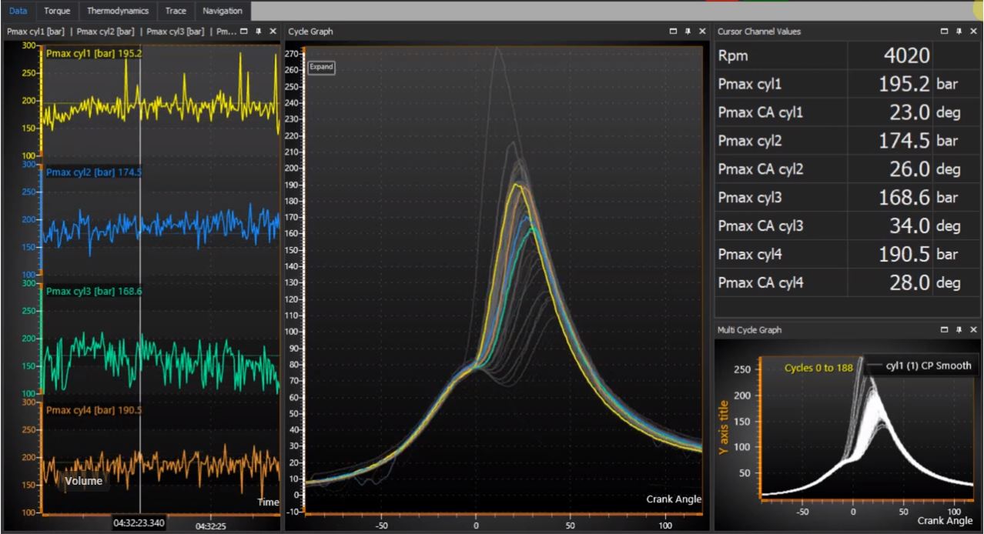
Task: Maximize the Cycle Graph panel
Action: pos(674,32)
